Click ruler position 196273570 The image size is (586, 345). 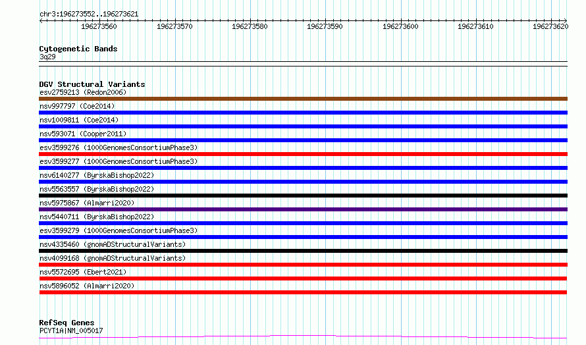[174, 26]
